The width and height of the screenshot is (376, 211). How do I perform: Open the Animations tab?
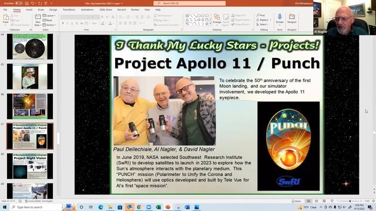[x=88, y=9]
